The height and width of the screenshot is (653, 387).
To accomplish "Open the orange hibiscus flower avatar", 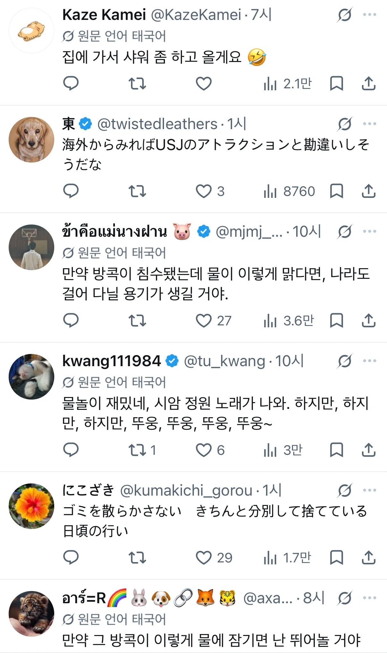I will (31, 506).
